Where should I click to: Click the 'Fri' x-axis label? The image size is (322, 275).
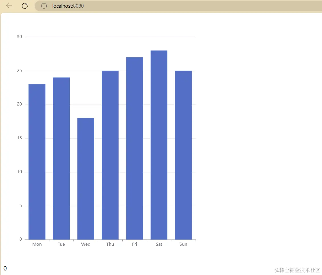pyautogui.click(x=134, y=244)
